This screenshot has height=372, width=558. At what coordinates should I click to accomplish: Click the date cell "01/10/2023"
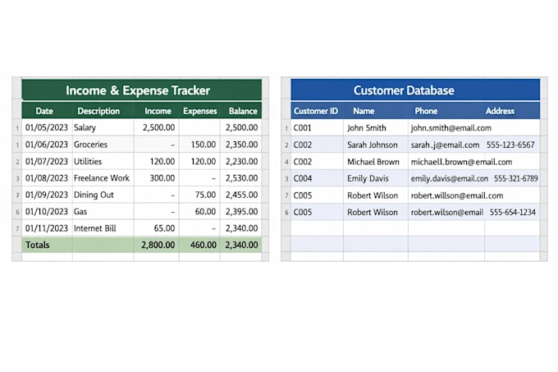[x=46, y=211]
